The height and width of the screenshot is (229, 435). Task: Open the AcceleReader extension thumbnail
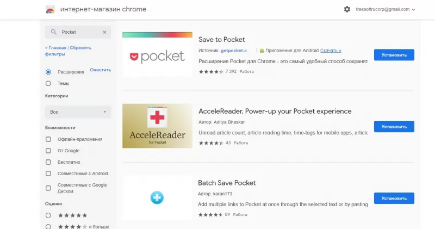point(157,126)
